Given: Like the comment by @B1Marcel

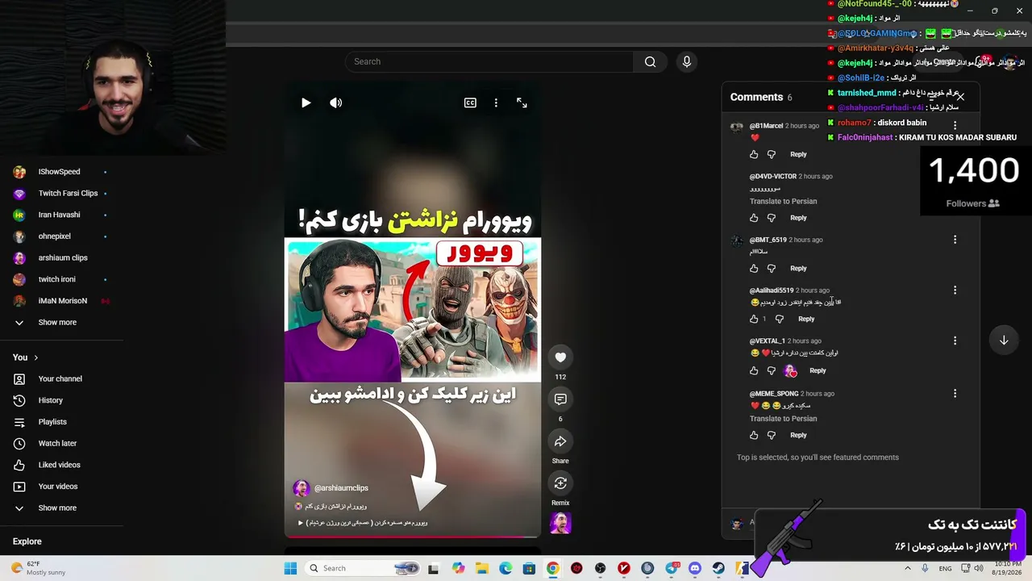Looking at the screenshot, I should (754, 154).
